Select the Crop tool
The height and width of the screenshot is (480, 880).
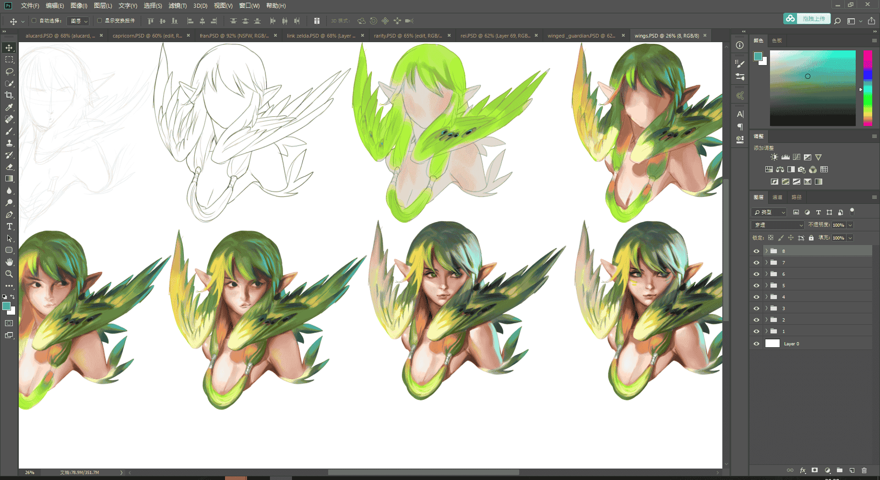point(9,95)
